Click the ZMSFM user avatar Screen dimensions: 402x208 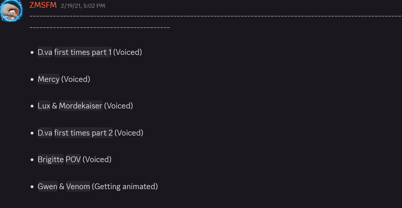point(11,11)
